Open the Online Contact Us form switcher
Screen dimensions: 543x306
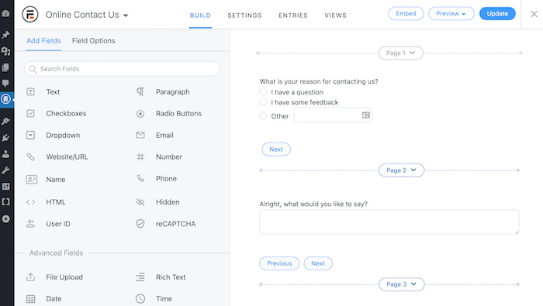(x=87, y=15)
